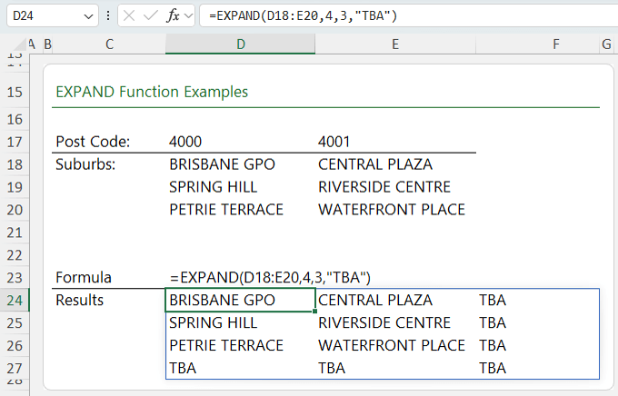The width and height of the screenshot is (618, 396).
Task: Click the Cancel (X) formula icon
Action: click(129, 15)
